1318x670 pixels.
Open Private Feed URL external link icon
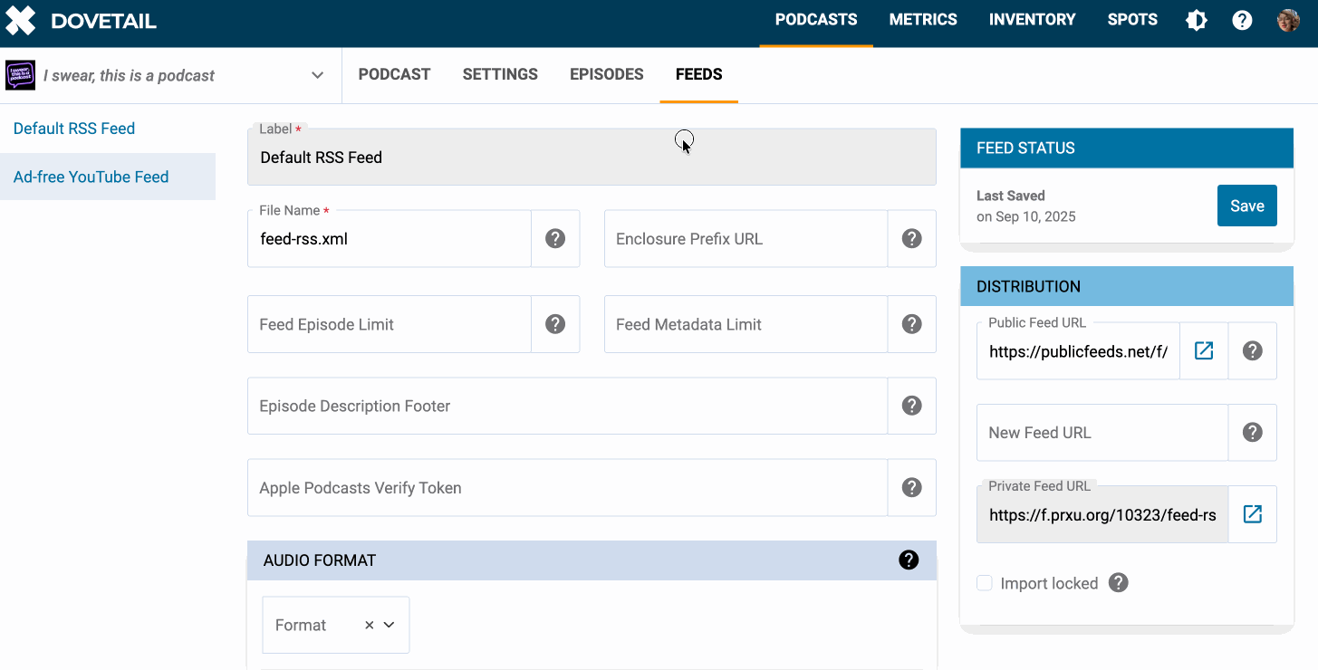(x=1252, y=514)
